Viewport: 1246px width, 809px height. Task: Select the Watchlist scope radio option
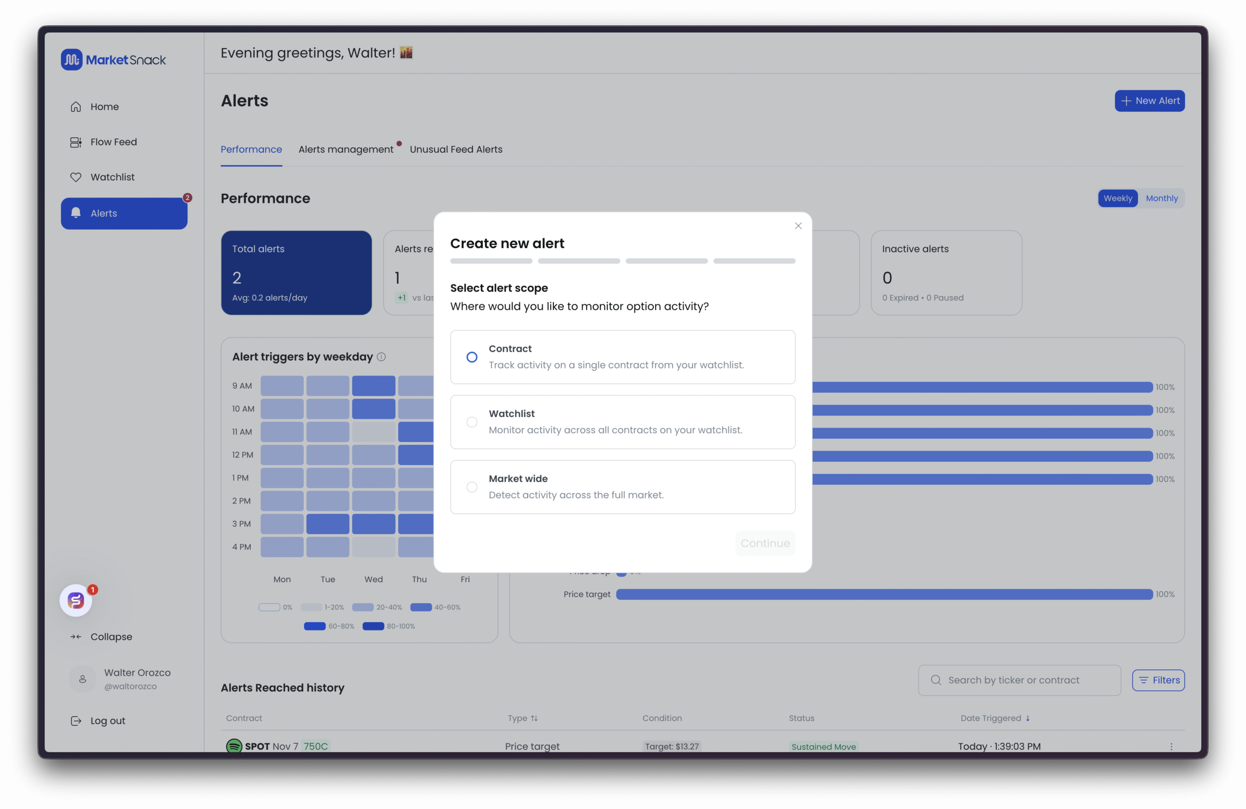tap(472, 422)
